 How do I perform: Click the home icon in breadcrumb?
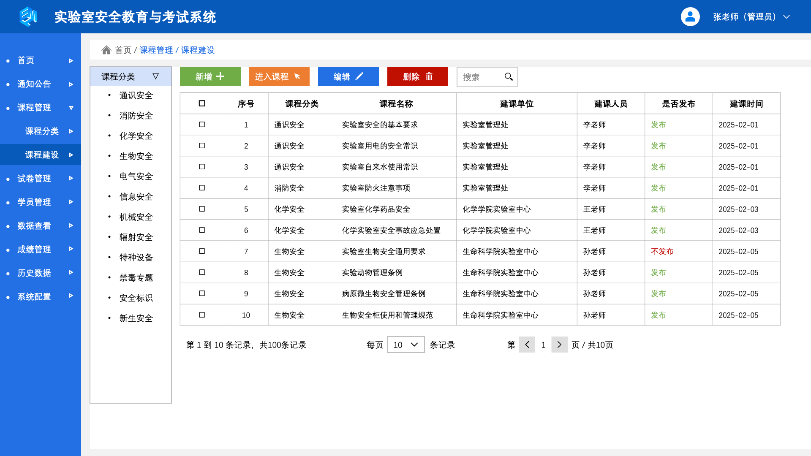(x=106, y=50)
